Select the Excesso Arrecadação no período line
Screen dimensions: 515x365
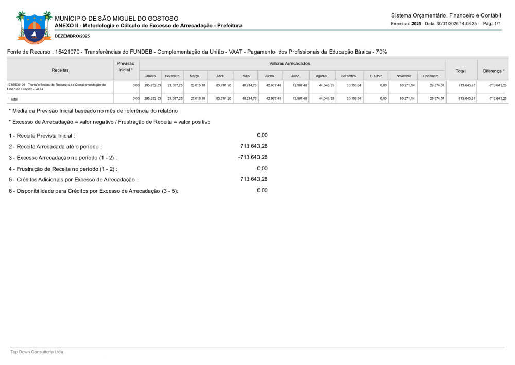[x=63, y=158]
